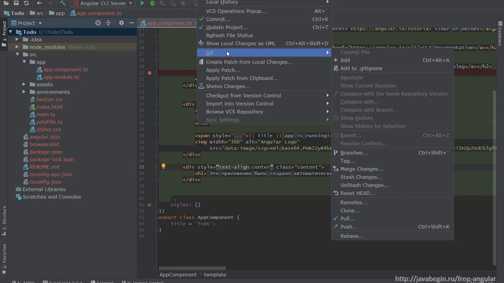Viewport: 504px width, 283px height.
Task: Choose Push… in Git submenu
Action: click(x=393, y=226)
